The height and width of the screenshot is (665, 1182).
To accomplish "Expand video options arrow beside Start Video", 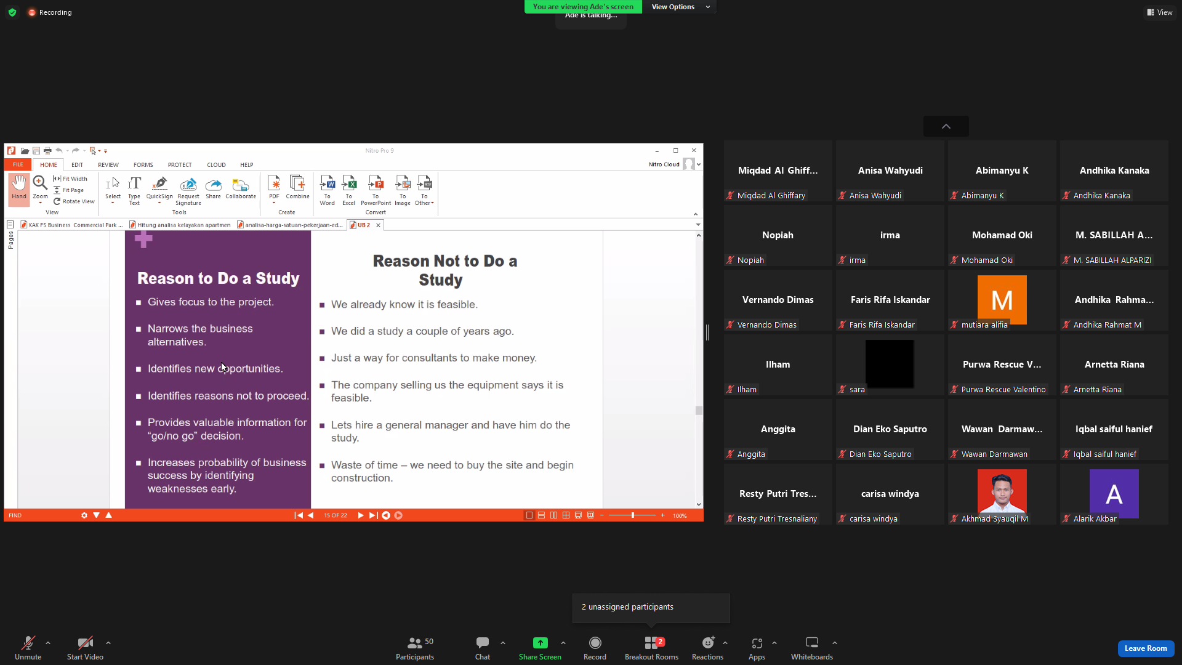I will [108, 643].
